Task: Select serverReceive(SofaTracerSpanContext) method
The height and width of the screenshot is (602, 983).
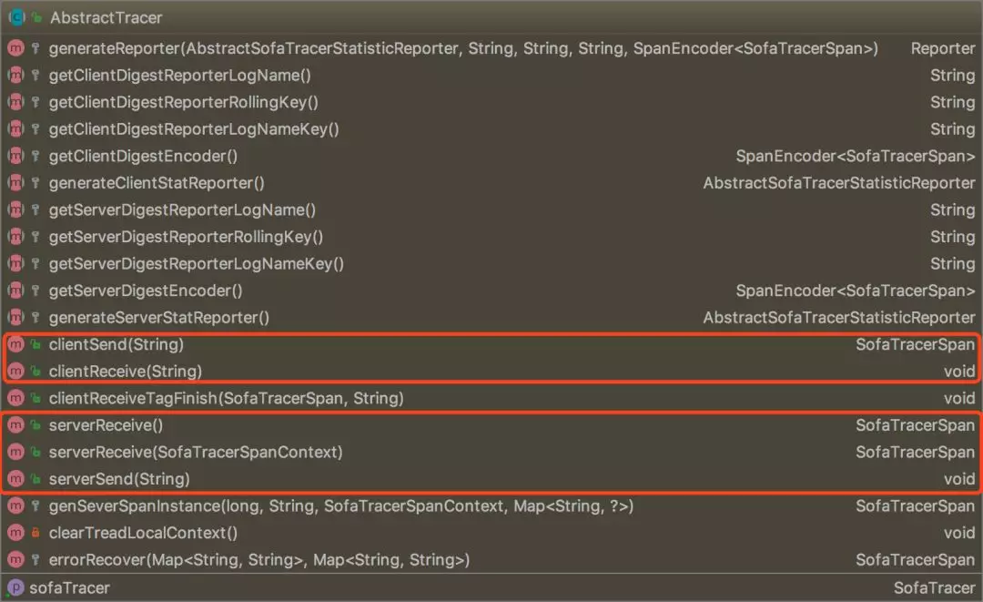Action: coord(196,452)
